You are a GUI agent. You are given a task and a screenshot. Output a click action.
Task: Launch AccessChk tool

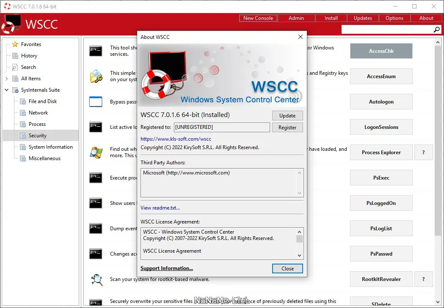point(381,51)
